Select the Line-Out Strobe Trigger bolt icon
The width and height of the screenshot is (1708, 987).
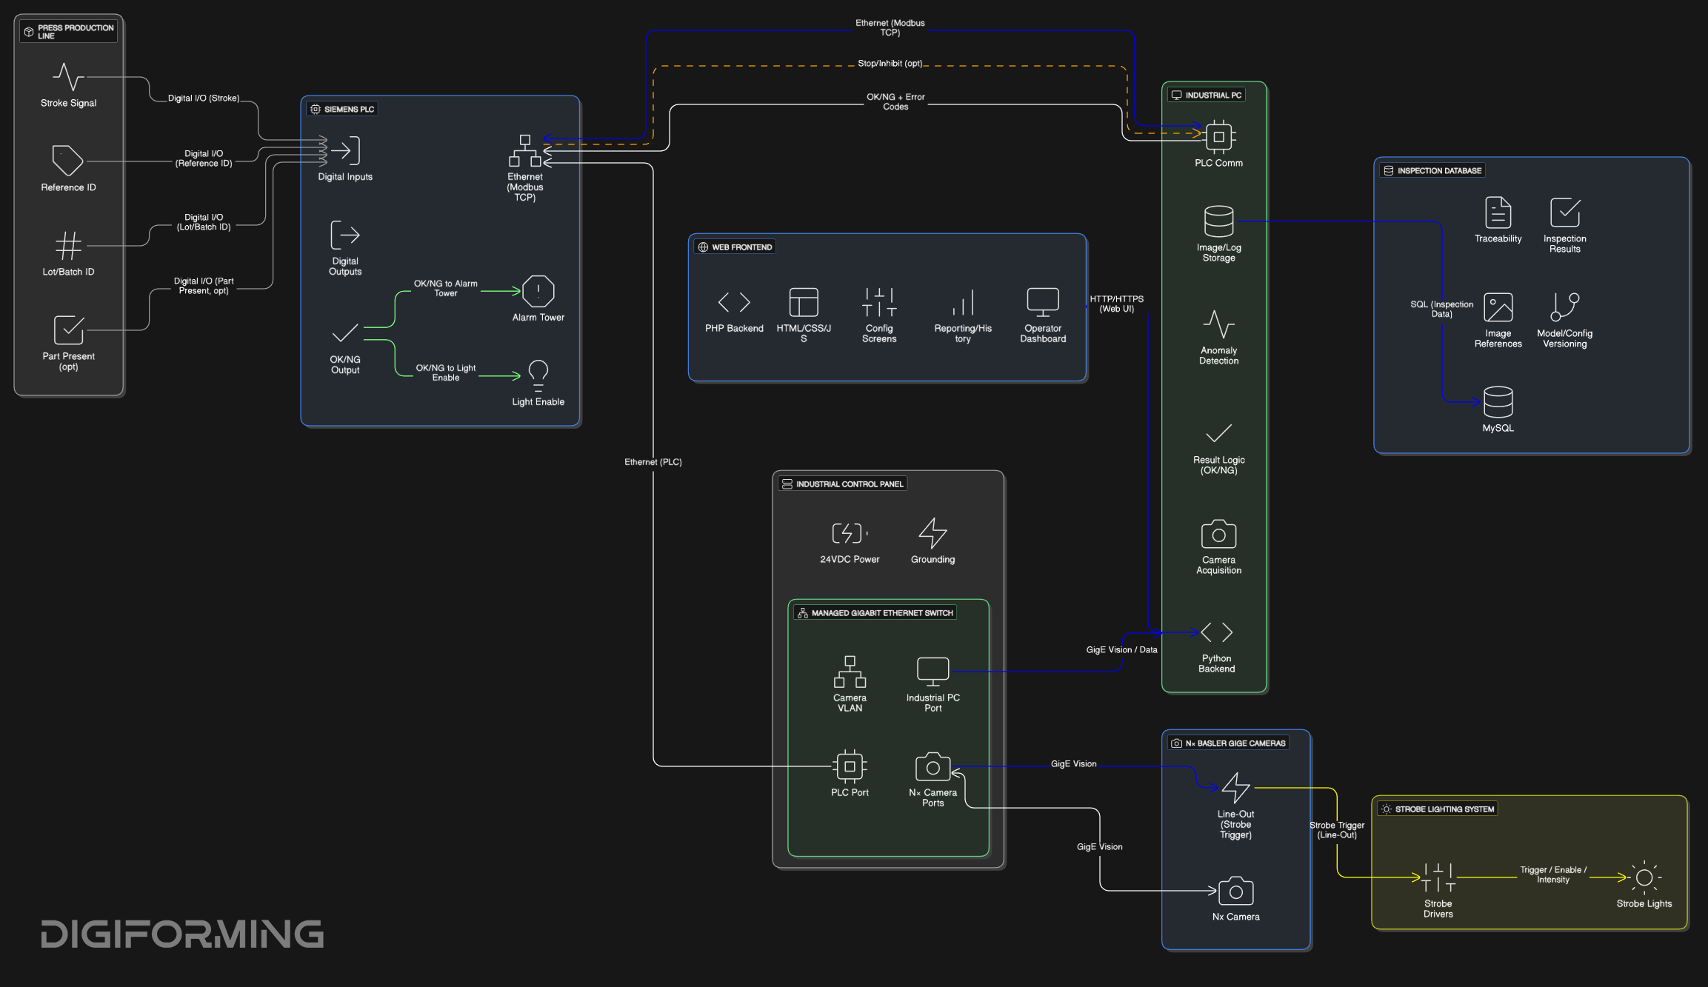1236,788
